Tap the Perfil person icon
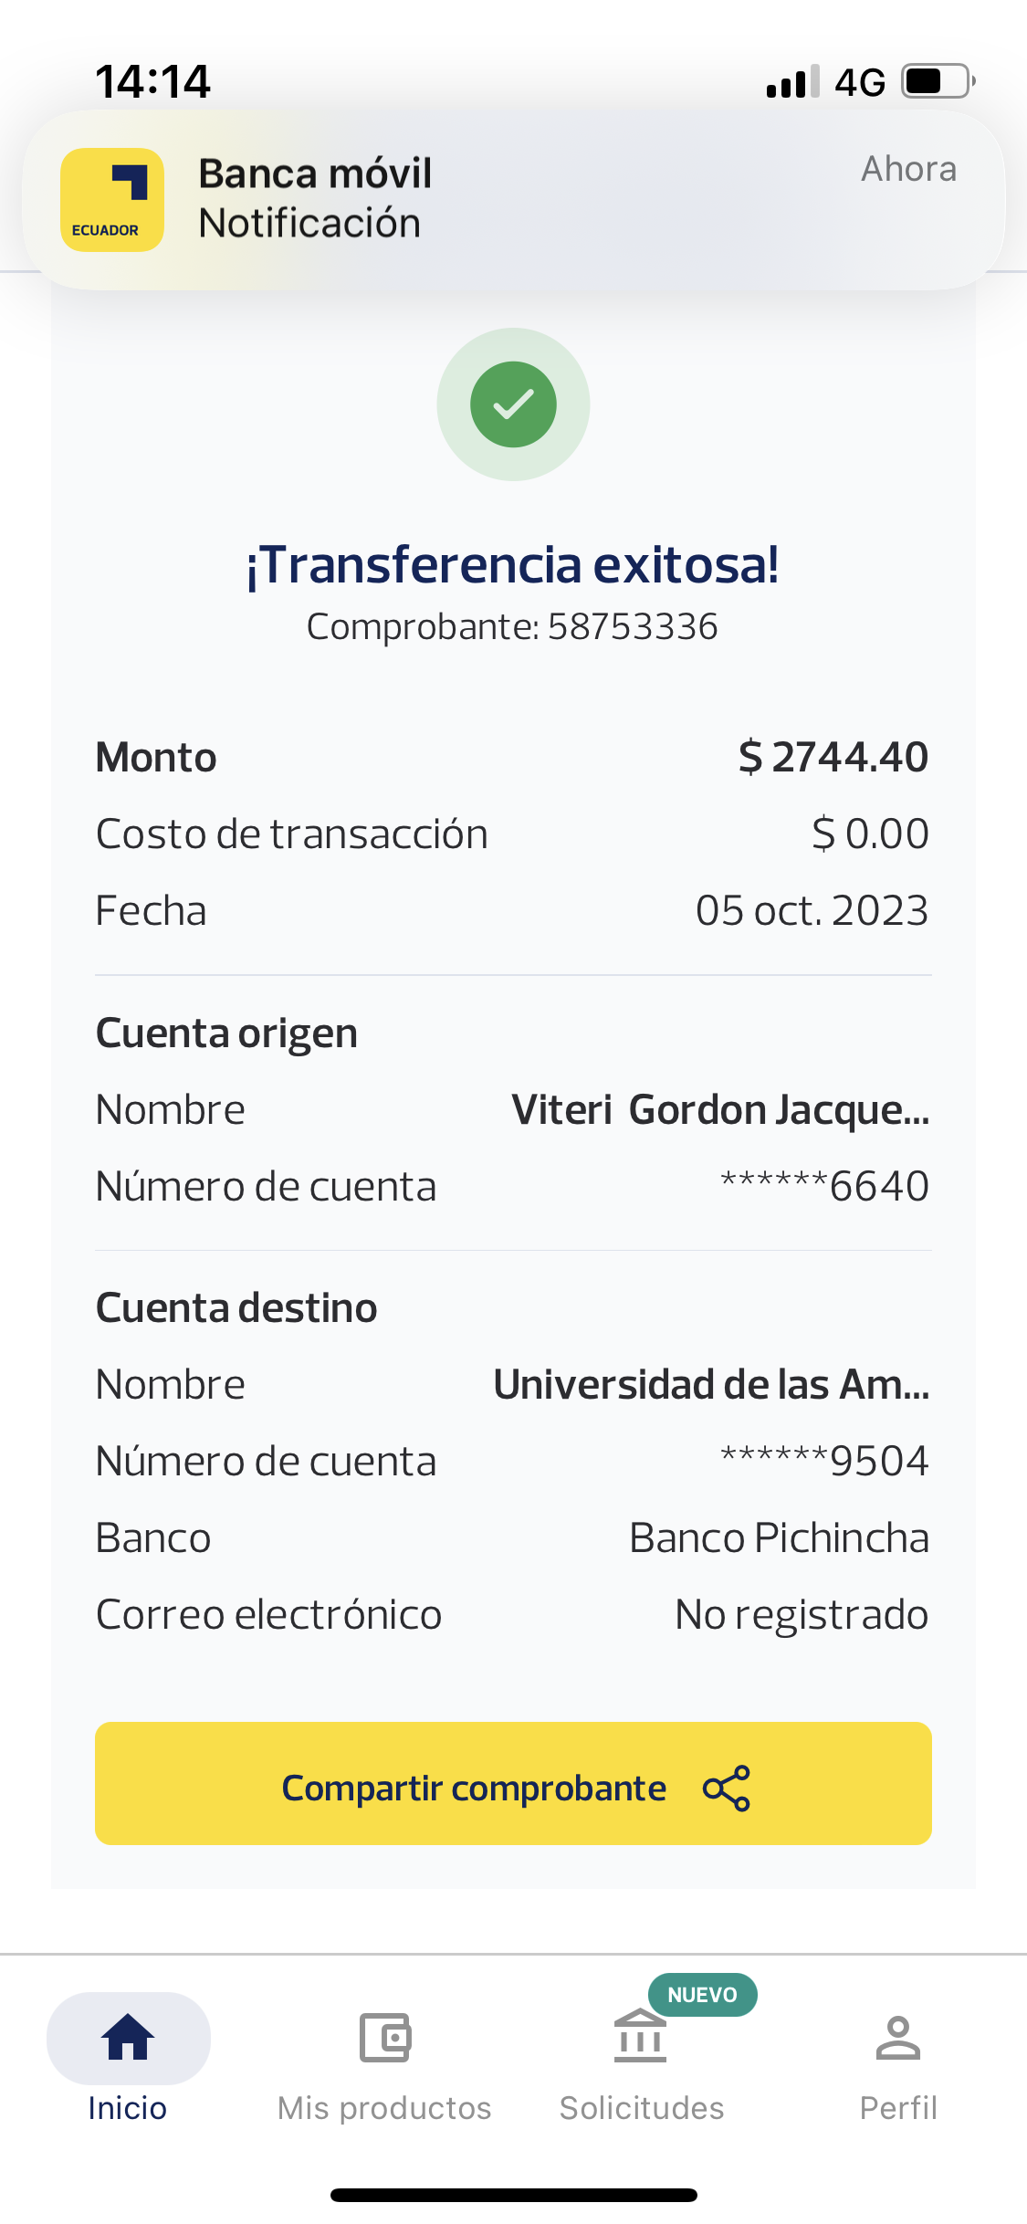 pyautogui.click(x=898, y=2037)
